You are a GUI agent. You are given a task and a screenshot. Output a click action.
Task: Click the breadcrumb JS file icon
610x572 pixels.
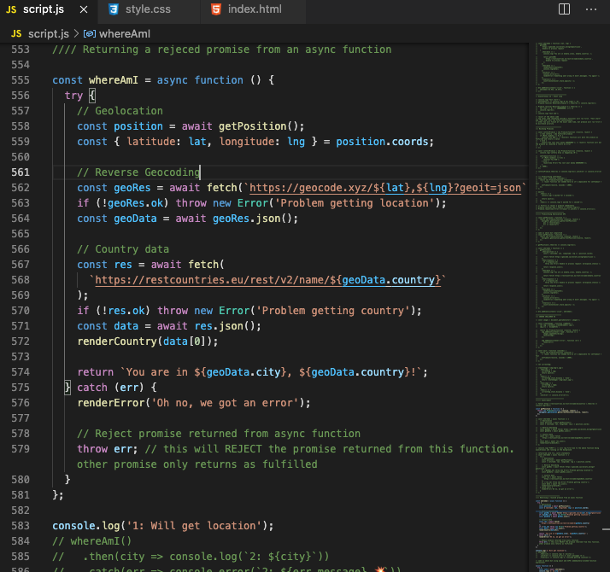tap(16, 34)
